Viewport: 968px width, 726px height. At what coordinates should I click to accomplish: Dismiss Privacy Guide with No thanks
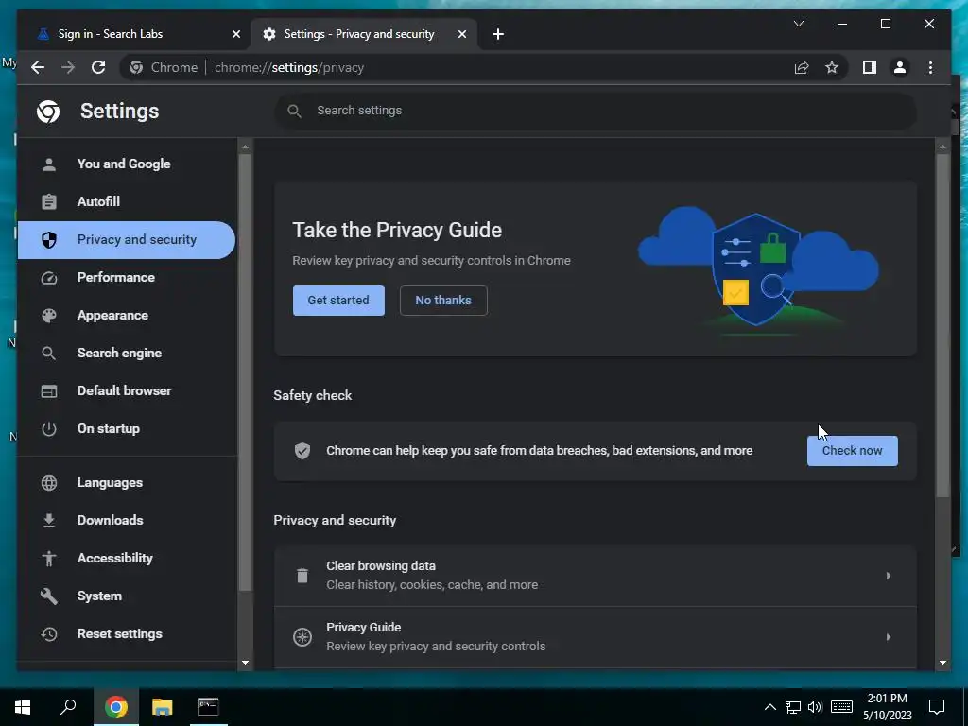(443, 300)
